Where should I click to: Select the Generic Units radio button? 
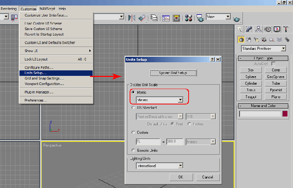133,150
